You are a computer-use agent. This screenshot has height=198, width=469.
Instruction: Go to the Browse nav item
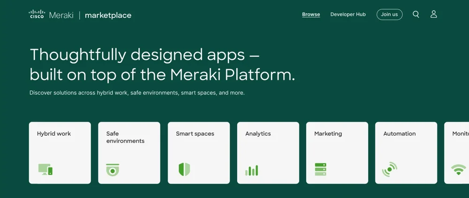pyautogui.click(x=311, y=15)
